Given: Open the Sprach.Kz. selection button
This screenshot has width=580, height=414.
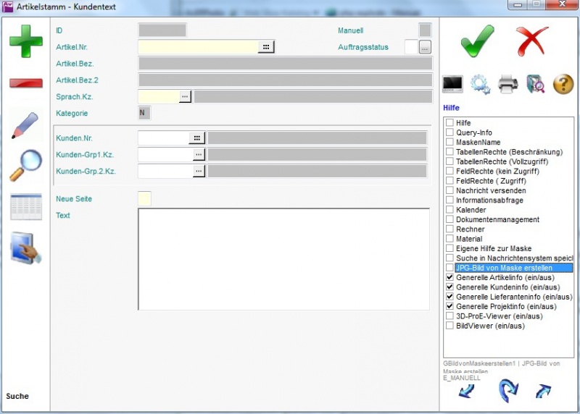Looking at the screenshot, I should 185,96.
